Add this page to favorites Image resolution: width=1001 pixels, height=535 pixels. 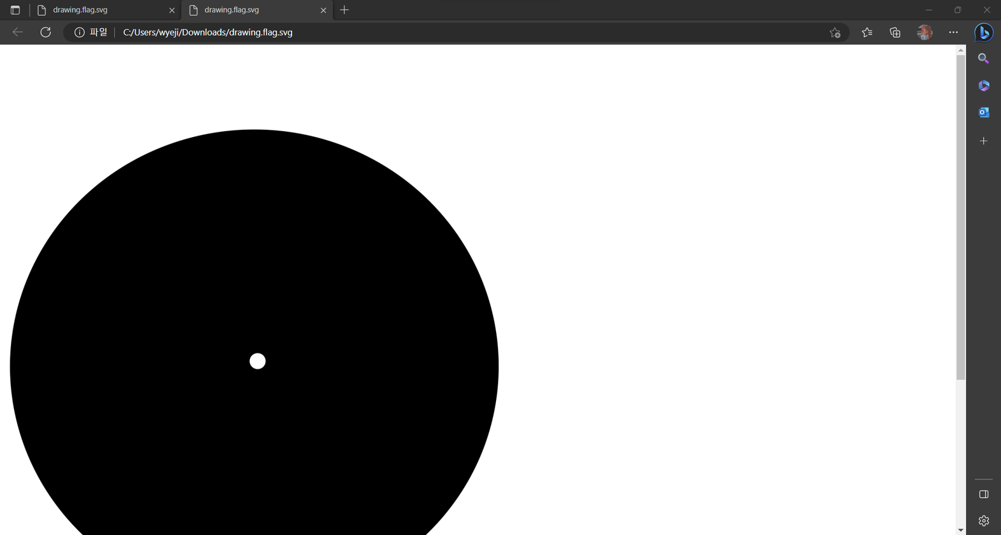coord(835,32)
